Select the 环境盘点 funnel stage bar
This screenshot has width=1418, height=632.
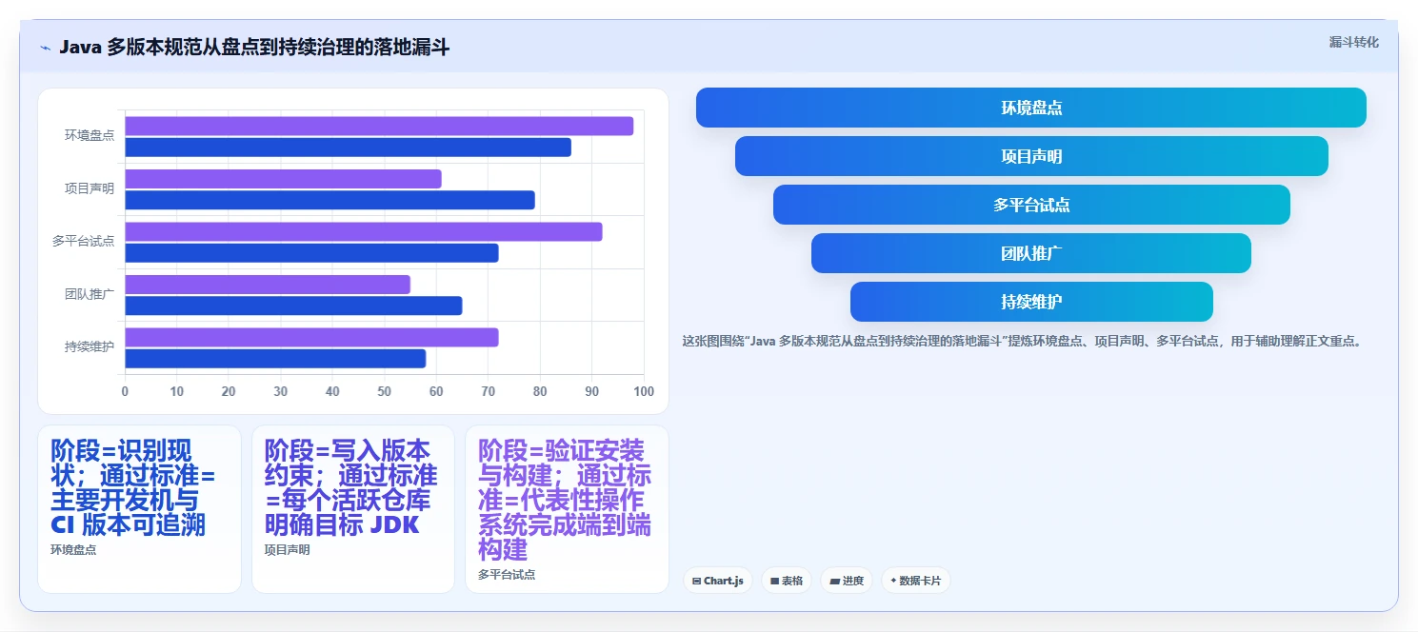click(1031, 108)
